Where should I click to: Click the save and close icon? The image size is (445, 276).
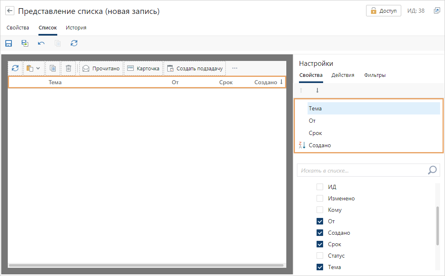click(25, 43)
